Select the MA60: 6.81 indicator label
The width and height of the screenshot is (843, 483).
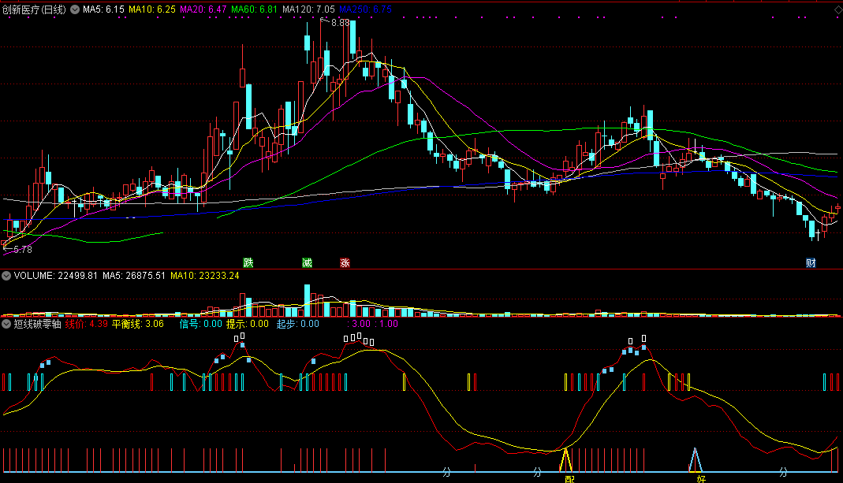[x=254, y=9]
